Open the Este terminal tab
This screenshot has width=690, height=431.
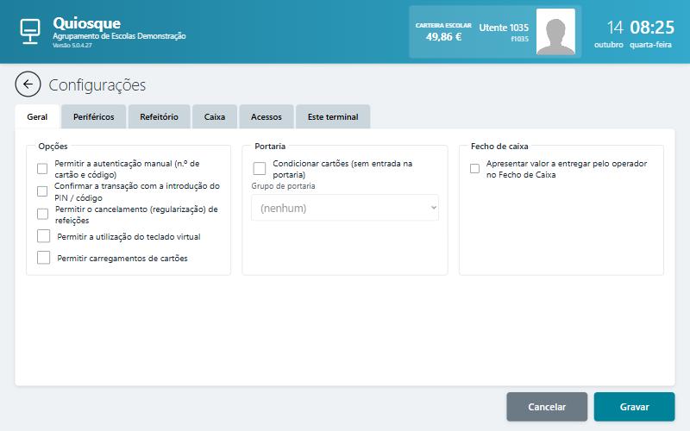click(x=333, y=117)
